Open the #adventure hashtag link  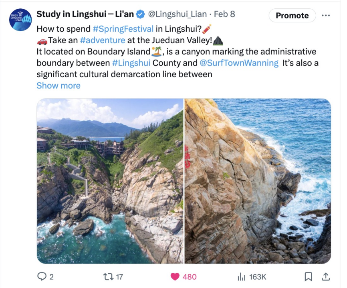[103, 40]
